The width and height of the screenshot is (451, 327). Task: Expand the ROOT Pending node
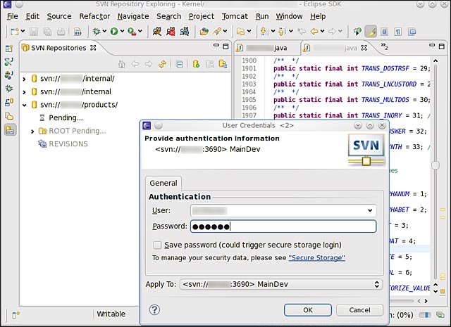click(32, 132)
